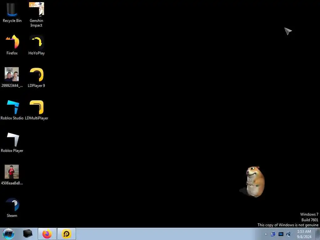Open the swirl tray icon beside the clock
This screenshot has height=240, width=320.
[288, 234]
